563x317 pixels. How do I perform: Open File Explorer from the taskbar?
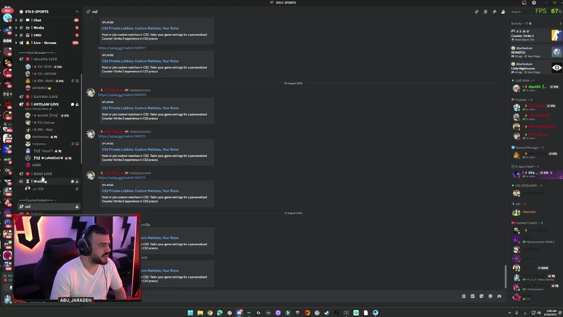click(200, 313)
